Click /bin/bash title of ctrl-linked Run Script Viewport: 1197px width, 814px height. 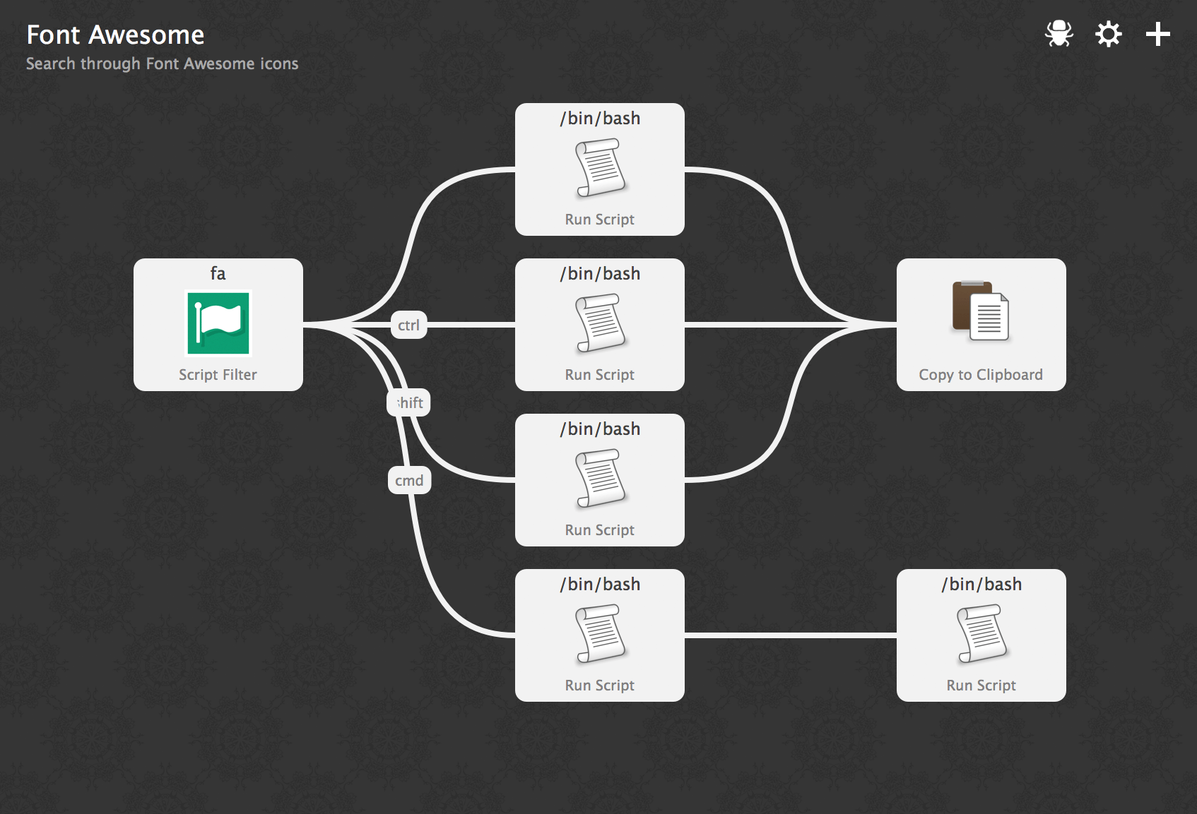pyautogui.click(x=600, y=273)
